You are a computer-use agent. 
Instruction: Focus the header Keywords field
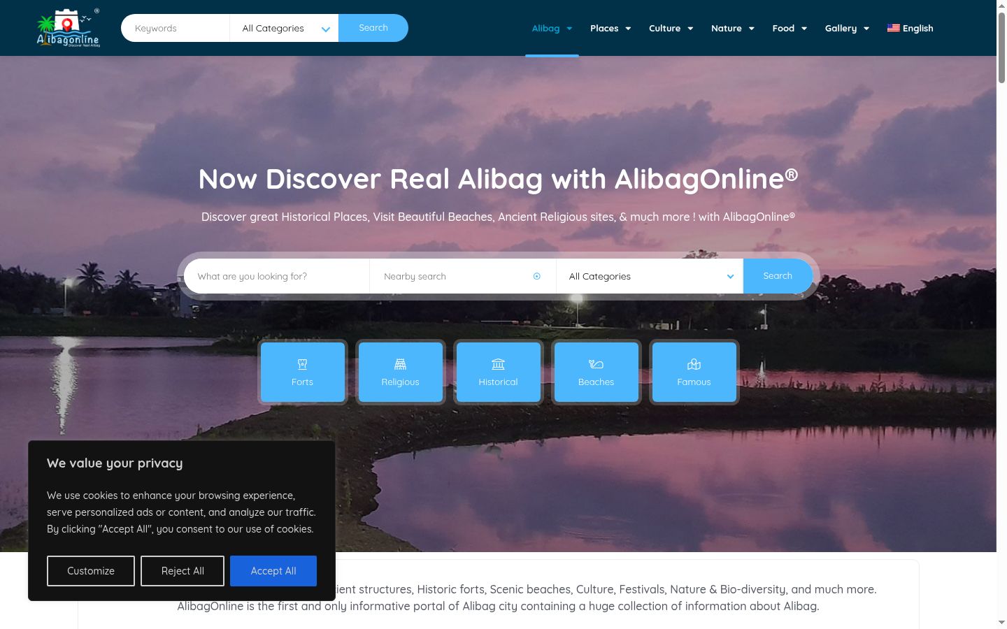176,28
